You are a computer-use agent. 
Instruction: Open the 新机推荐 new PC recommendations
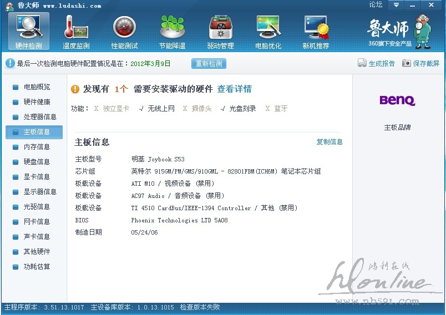316,32
